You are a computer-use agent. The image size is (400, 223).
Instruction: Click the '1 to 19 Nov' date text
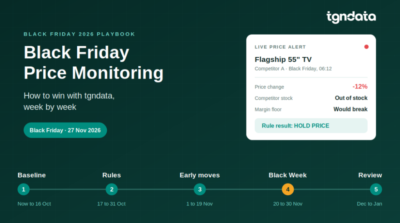pos(200,204)
